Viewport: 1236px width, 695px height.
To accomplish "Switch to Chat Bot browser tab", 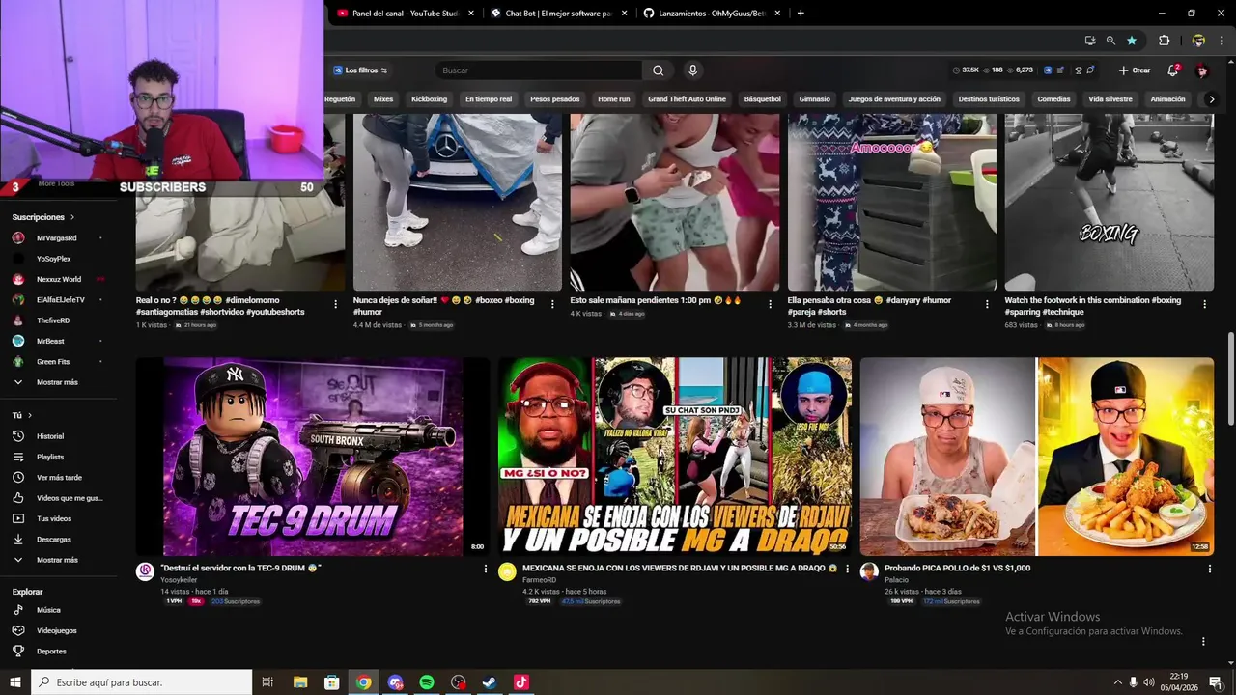I will pos(559,13).
